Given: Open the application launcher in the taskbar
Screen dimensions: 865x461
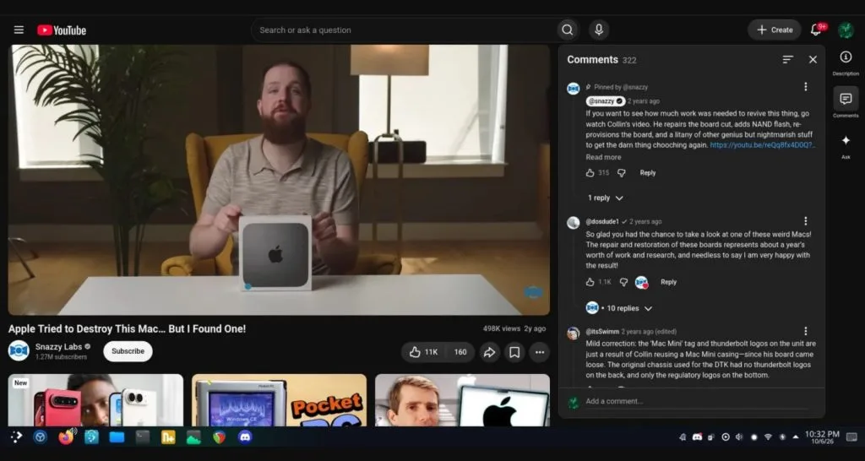Looking at the screenshot, I should [17, 437].
